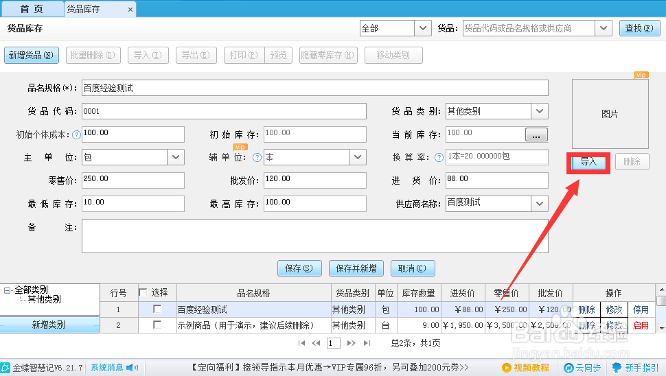Click help icon beside 换算率
The height and width of the screenshot is (376, 666).
coord(439,157)
